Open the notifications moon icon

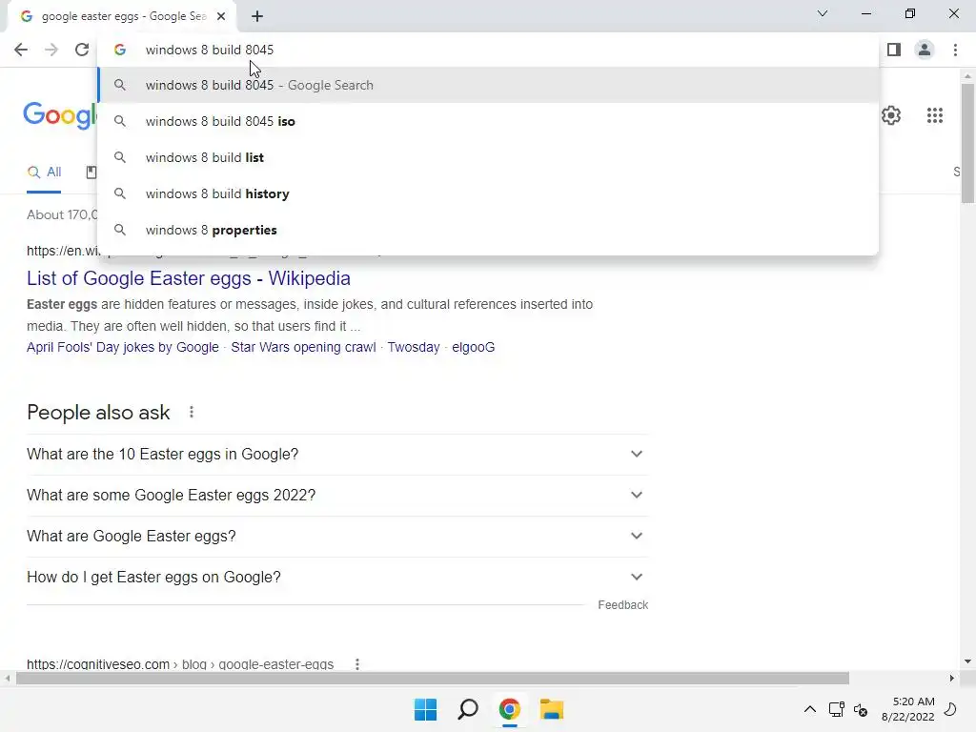951,709
